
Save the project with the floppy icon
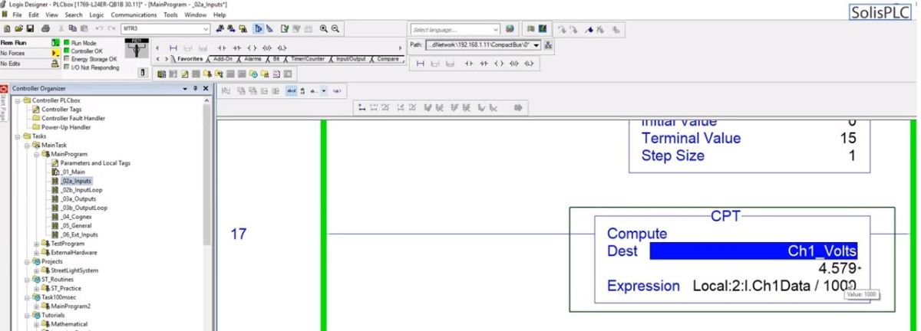tap(30, 28)
